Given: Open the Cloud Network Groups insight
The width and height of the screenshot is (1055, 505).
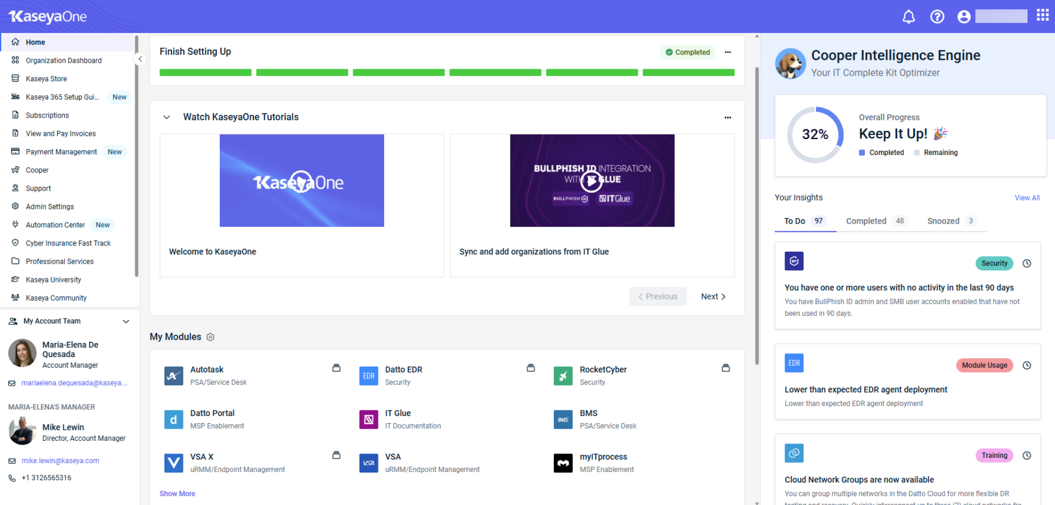Looking at the screenshot, I should [908, 470].
